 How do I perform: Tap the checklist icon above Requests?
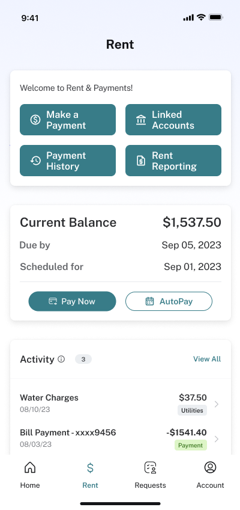coord(150,467)
